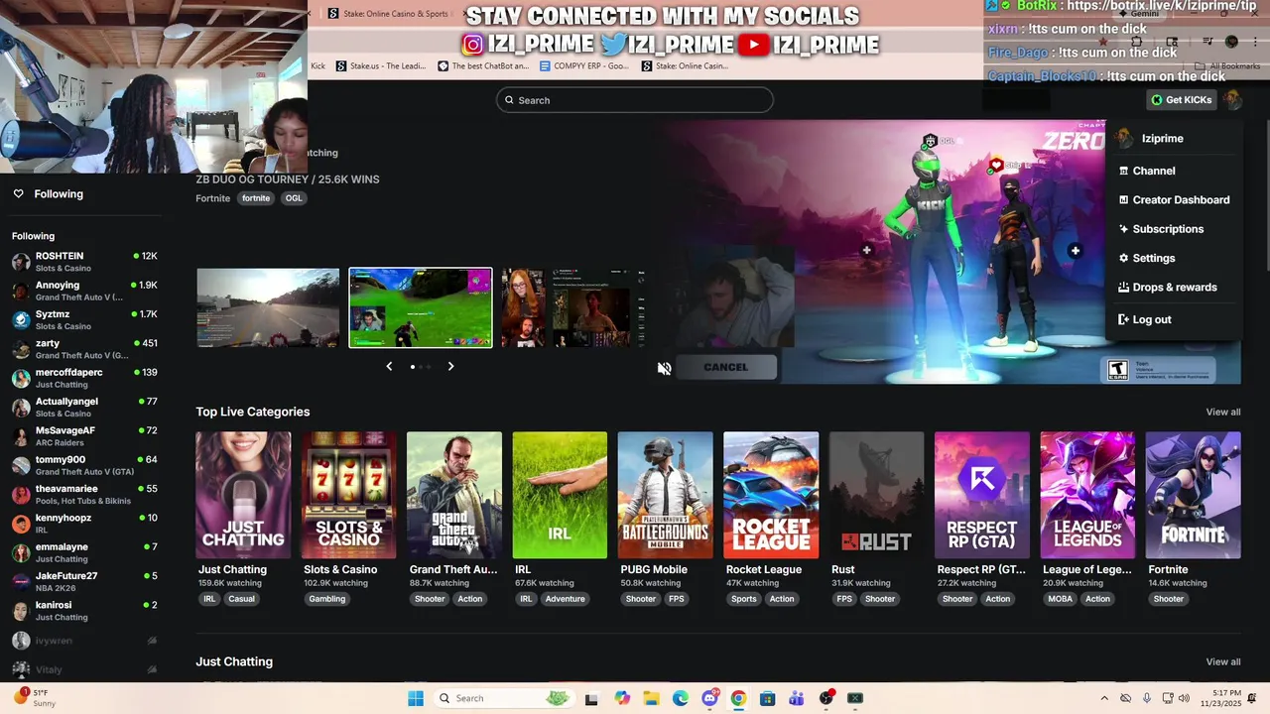Click the Sports tag under Rocket League
Image resolution: width=1270 pixels, height=714 pixels.
point(744,599)
